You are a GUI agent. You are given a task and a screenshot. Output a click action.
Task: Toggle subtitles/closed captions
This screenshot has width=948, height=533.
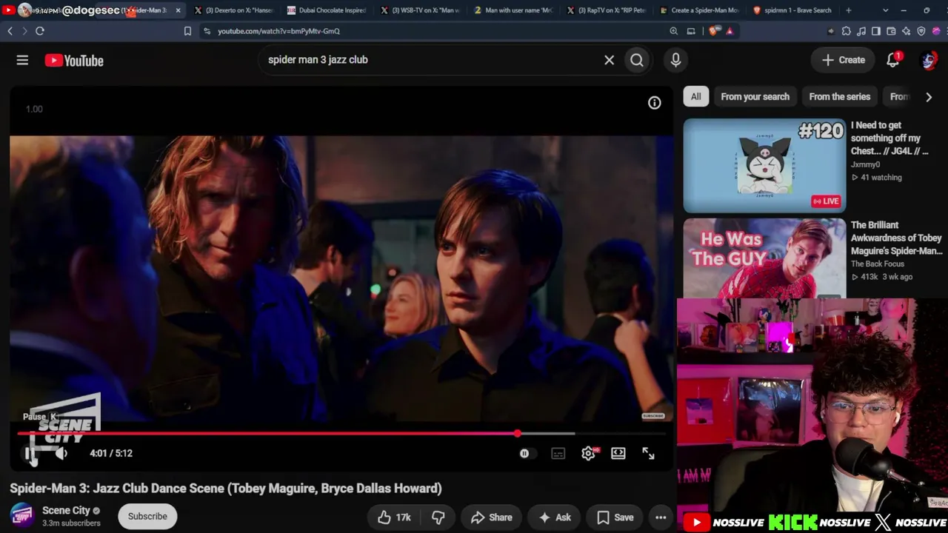pyautogui.click(x=558, y=453)
